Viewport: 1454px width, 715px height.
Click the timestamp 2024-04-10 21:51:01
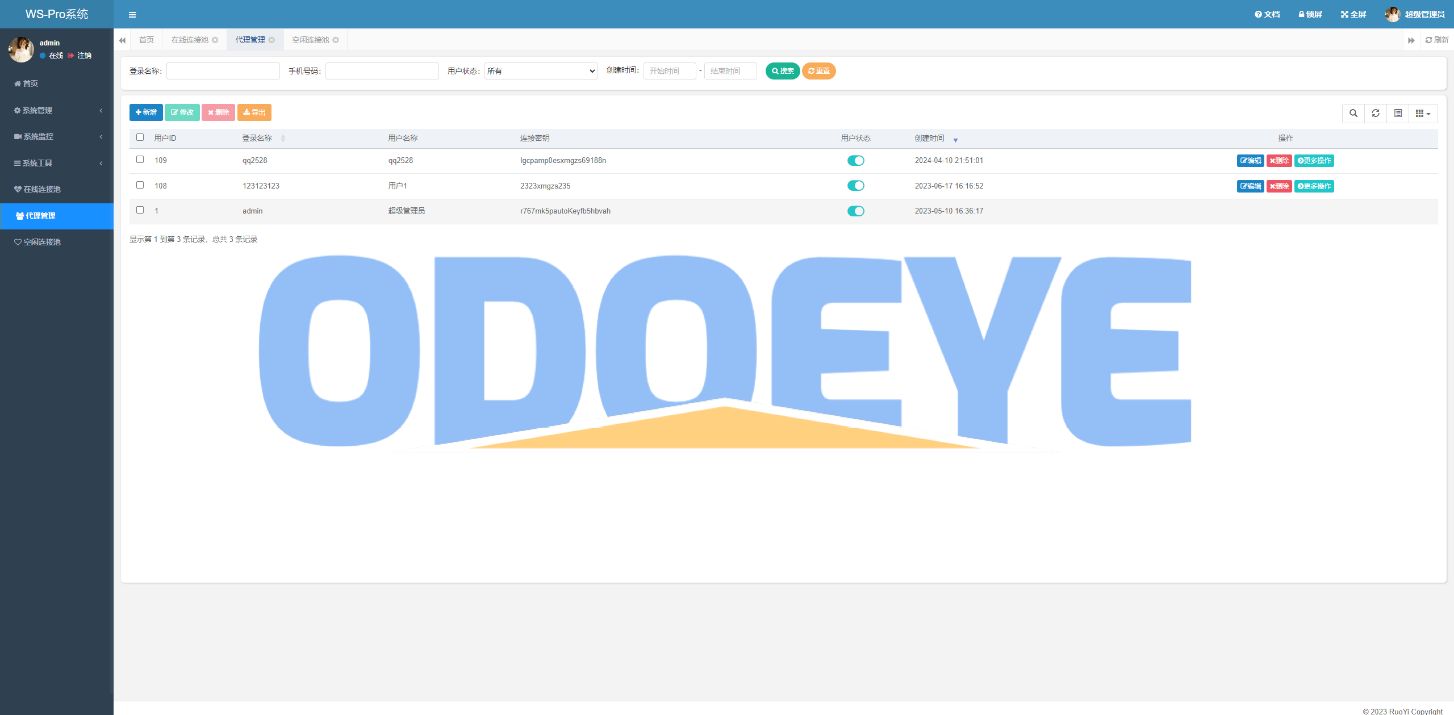click(x=949, y=161)
